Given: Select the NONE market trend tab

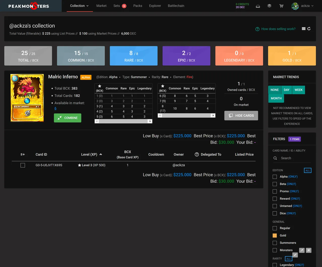Looking at the screenshot, I should click(x=275, y=90).
